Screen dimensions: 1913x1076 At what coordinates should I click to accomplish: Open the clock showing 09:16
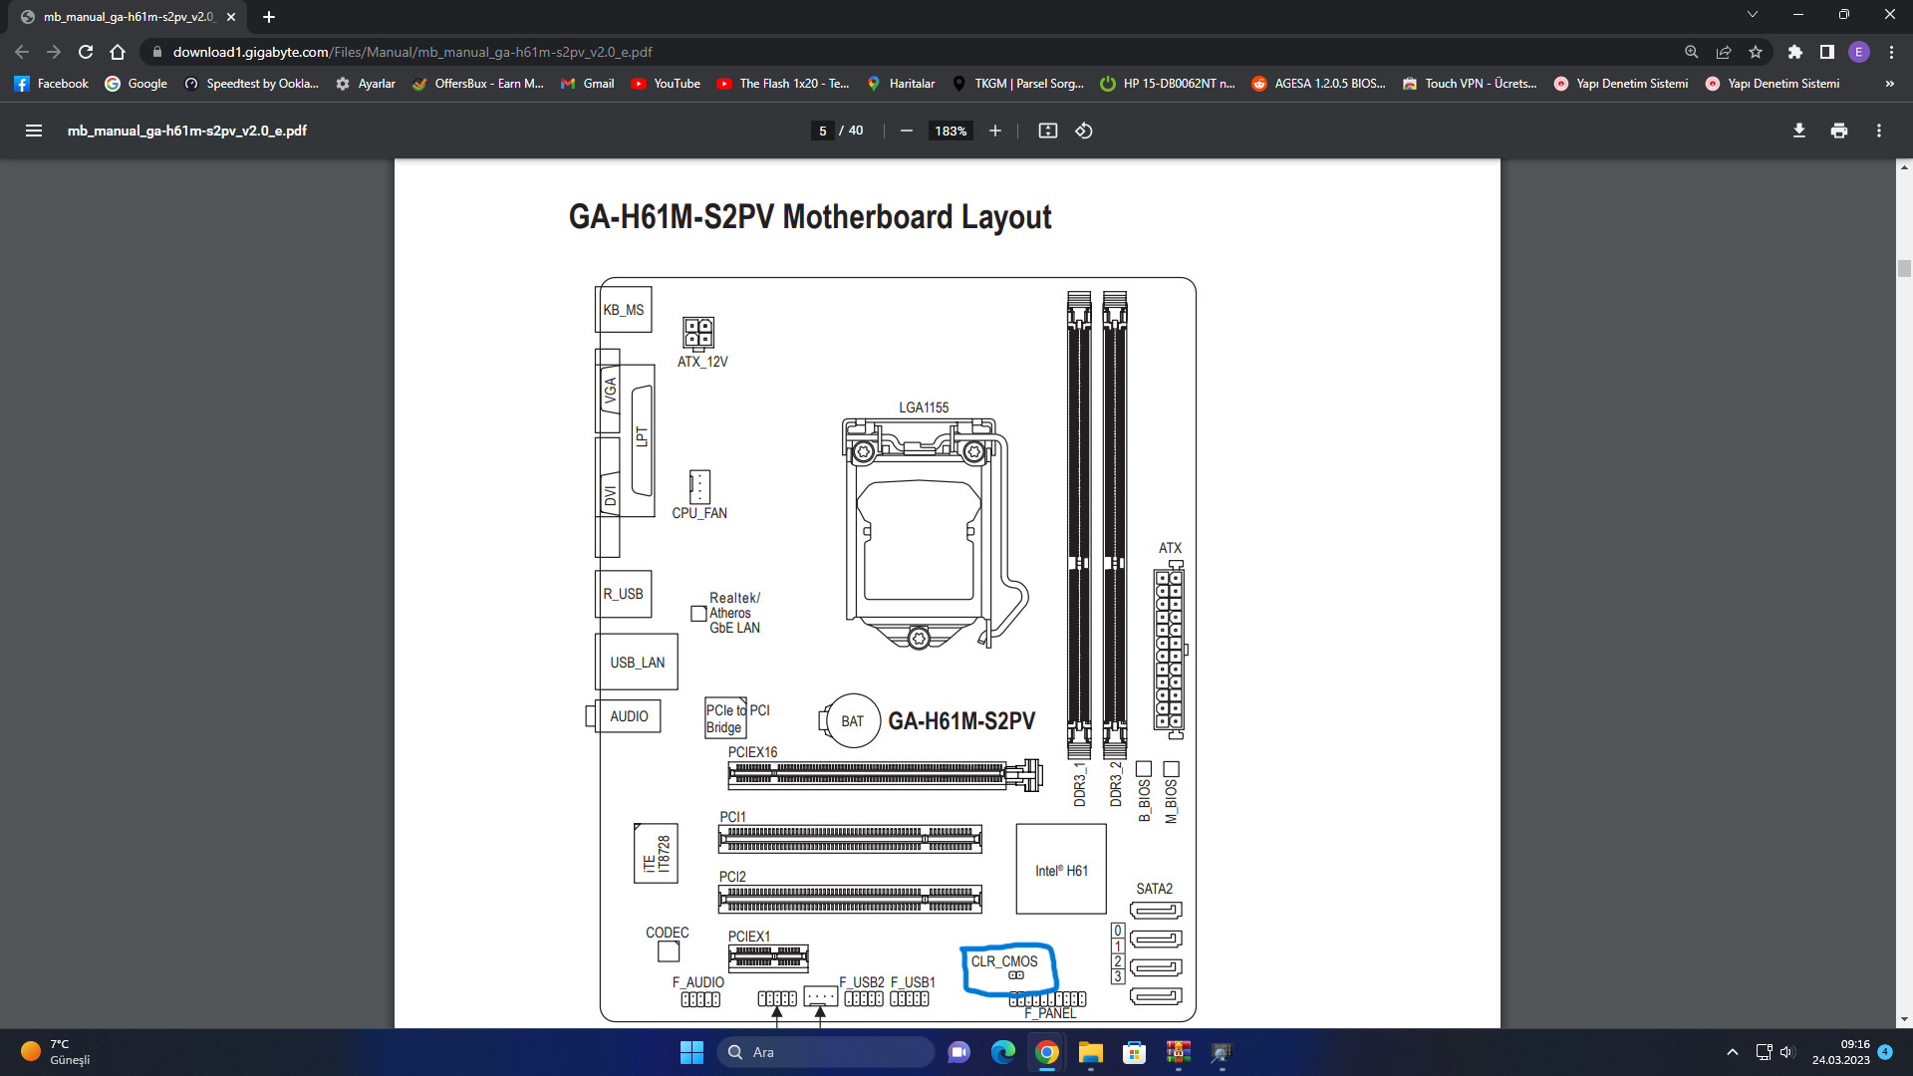(1840, 1052)
